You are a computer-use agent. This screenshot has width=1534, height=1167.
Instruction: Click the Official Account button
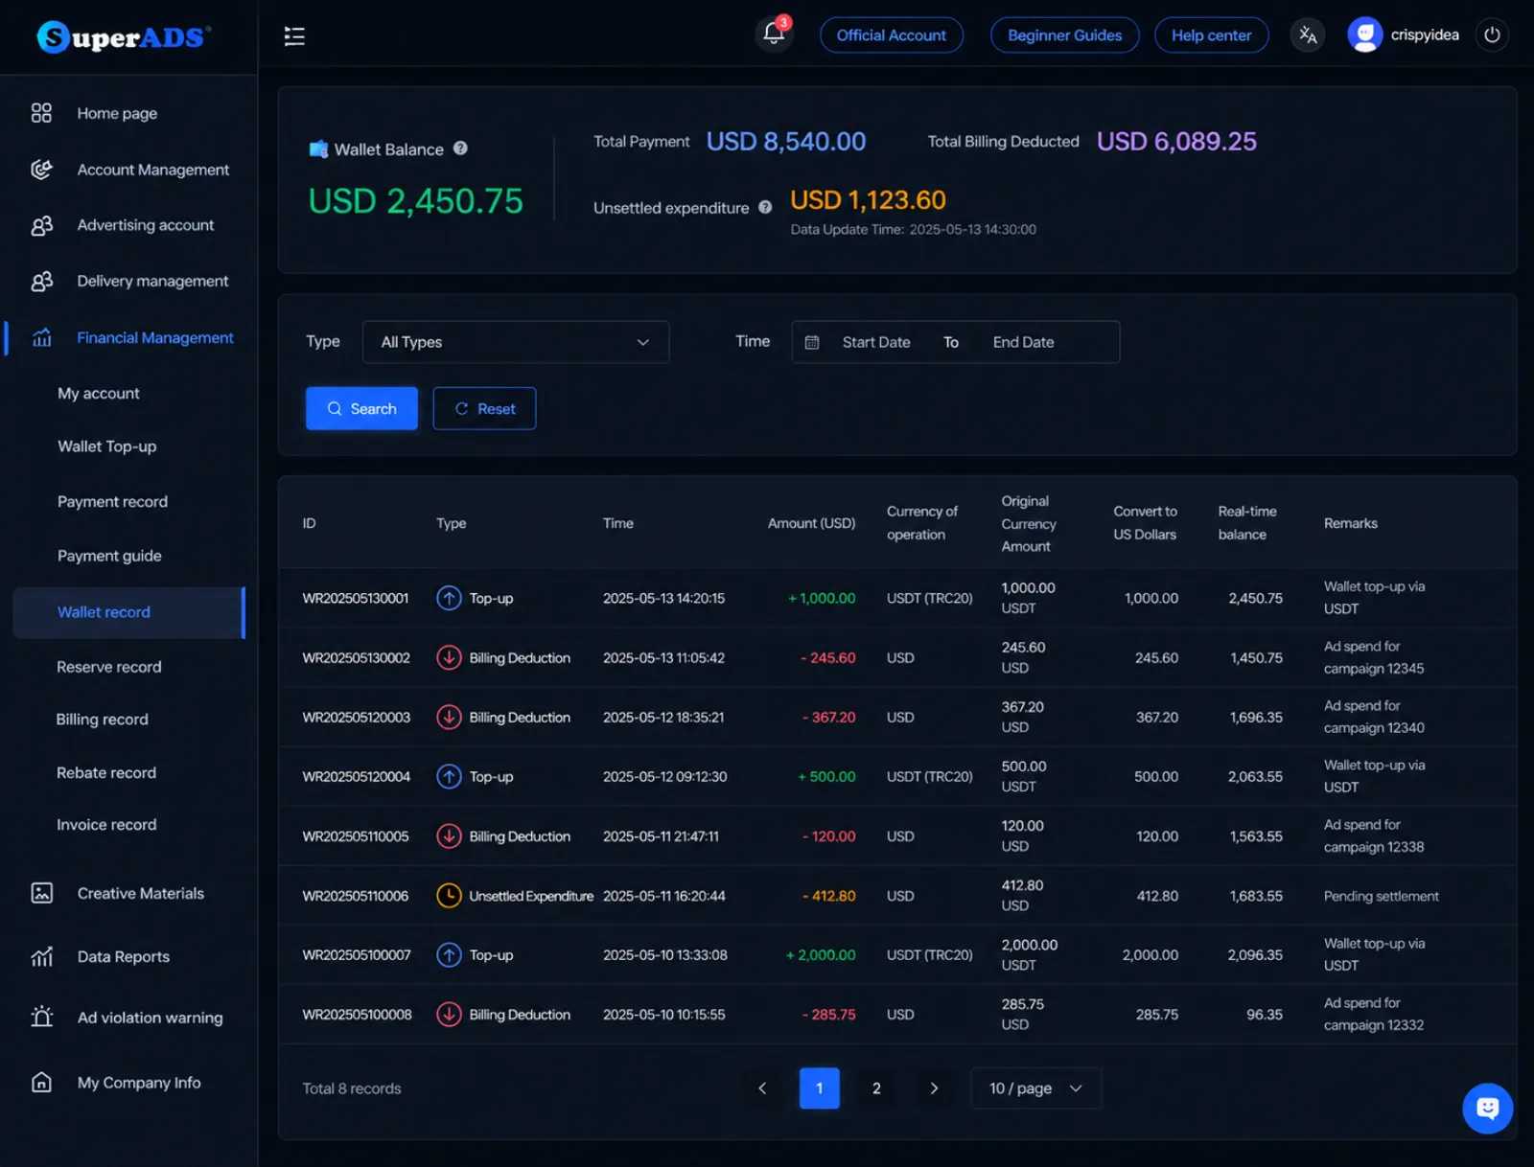coord(891,35)
